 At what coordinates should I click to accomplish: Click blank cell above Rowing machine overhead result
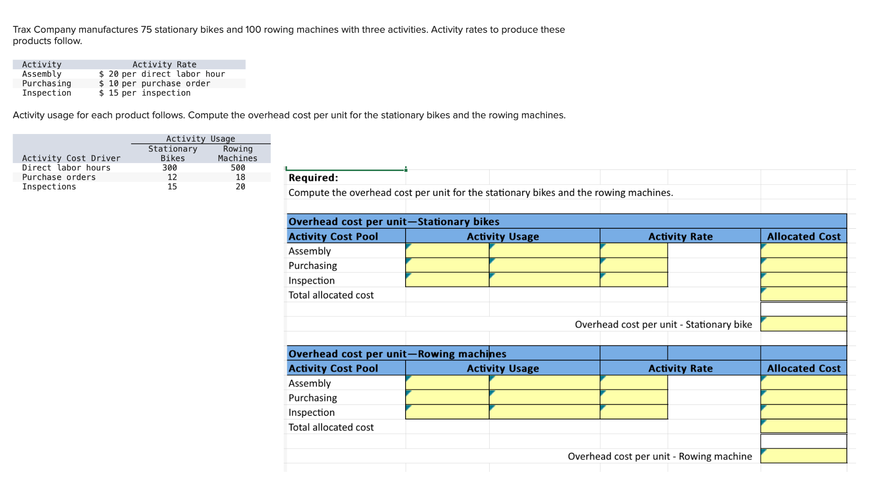[x=803, y=441]
